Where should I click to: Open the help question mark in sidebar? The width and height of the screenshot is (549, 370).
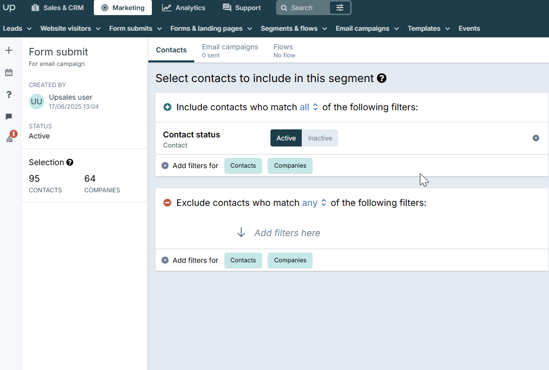click(x=9, y=95)
